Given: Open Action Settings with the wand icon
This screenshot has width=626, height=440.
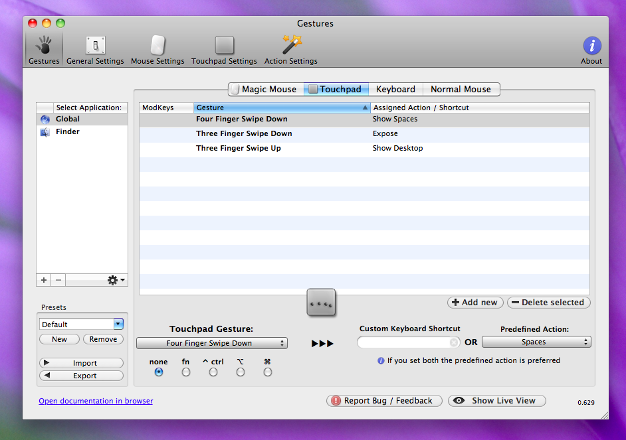Looking at the screenshot, I should point(290,49).
